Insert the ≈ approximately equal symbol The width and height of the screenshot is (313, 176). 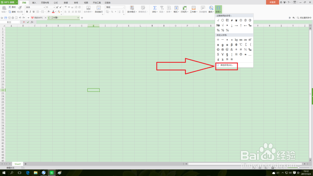pyautogui.click(x=245, y=54)
